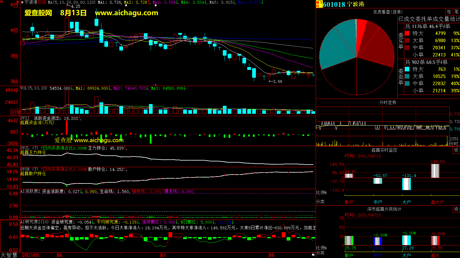
Task: Click the lock icon at bottom right of timeline
Action: (x=313, y=255)
